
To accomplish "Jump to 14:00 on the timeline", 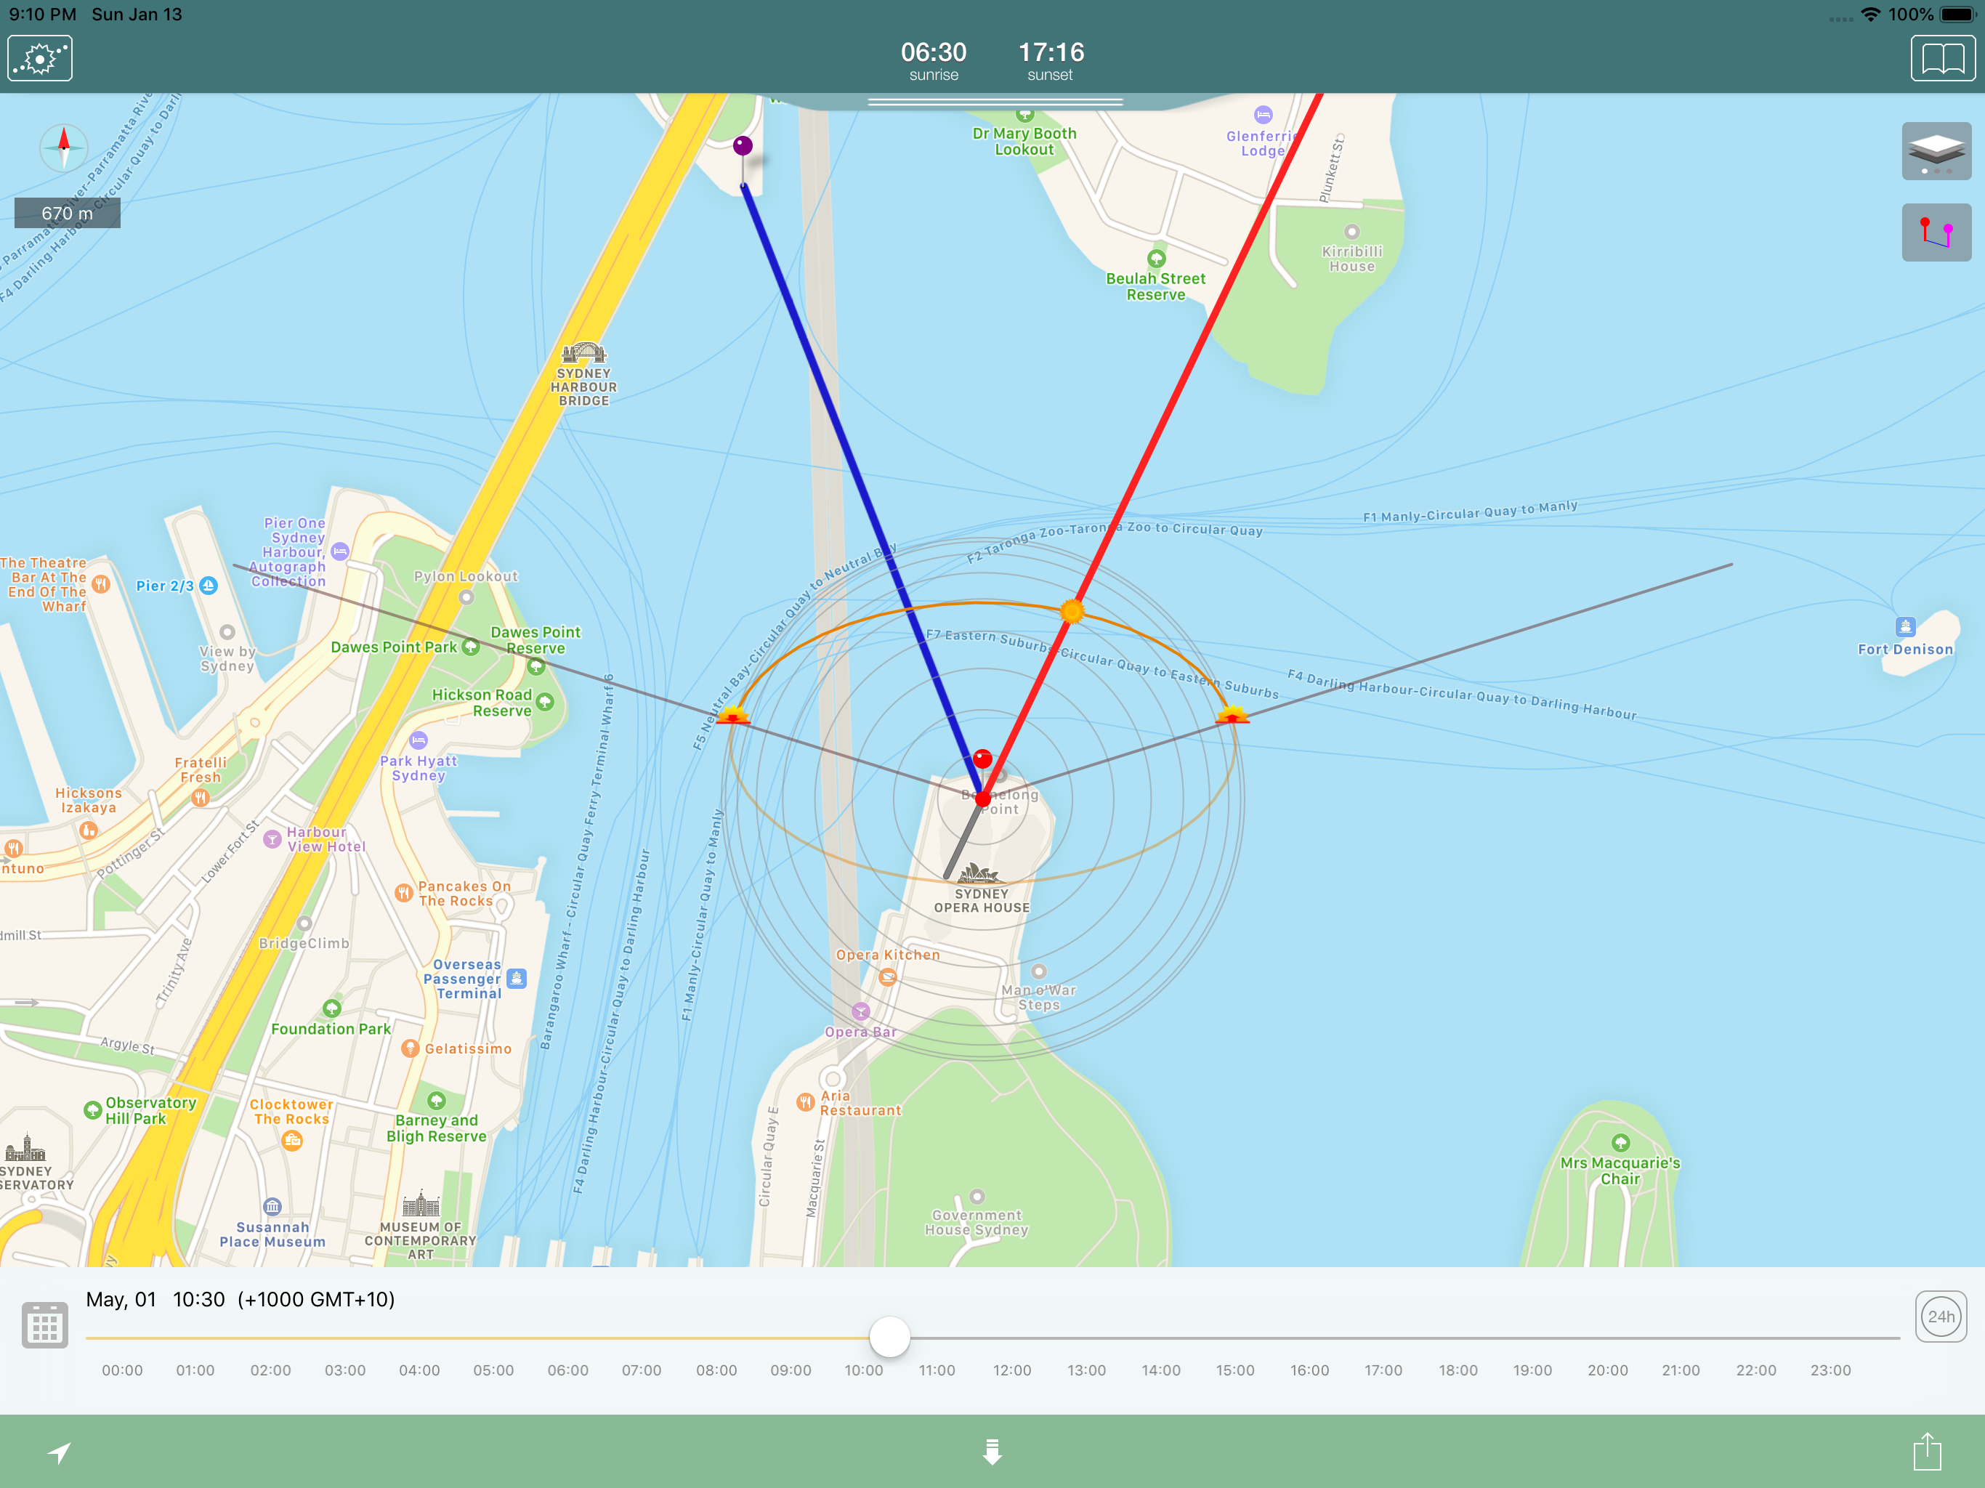I will click(1160, 1370).
